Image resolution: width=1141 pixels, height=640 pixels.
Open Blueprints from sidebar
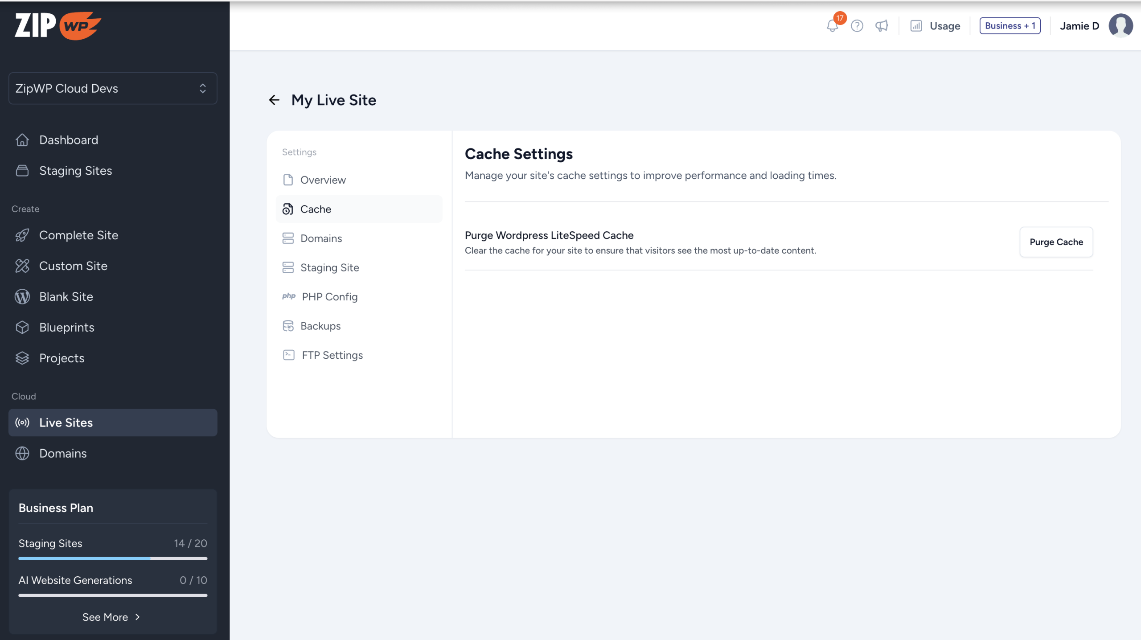67,327
